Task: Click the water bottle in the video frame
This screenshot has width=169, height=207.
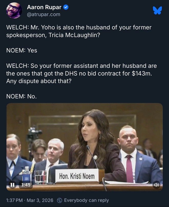Action: (x=27, y=175)
